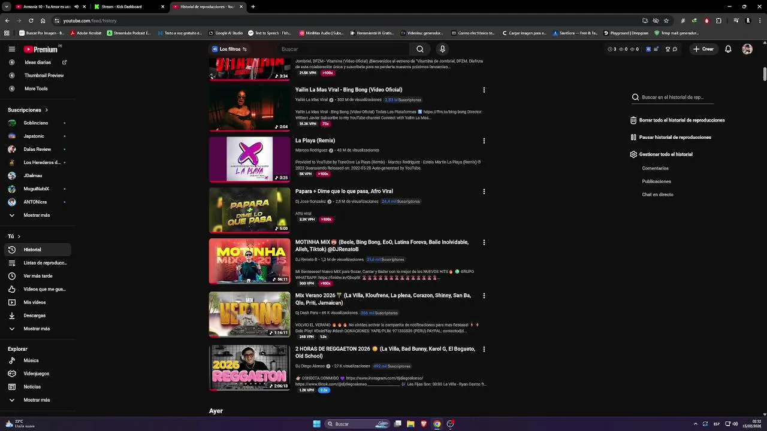767x431 pixels.
Task: Open Dalas Review subscription channel
Action: pos(36,149)
